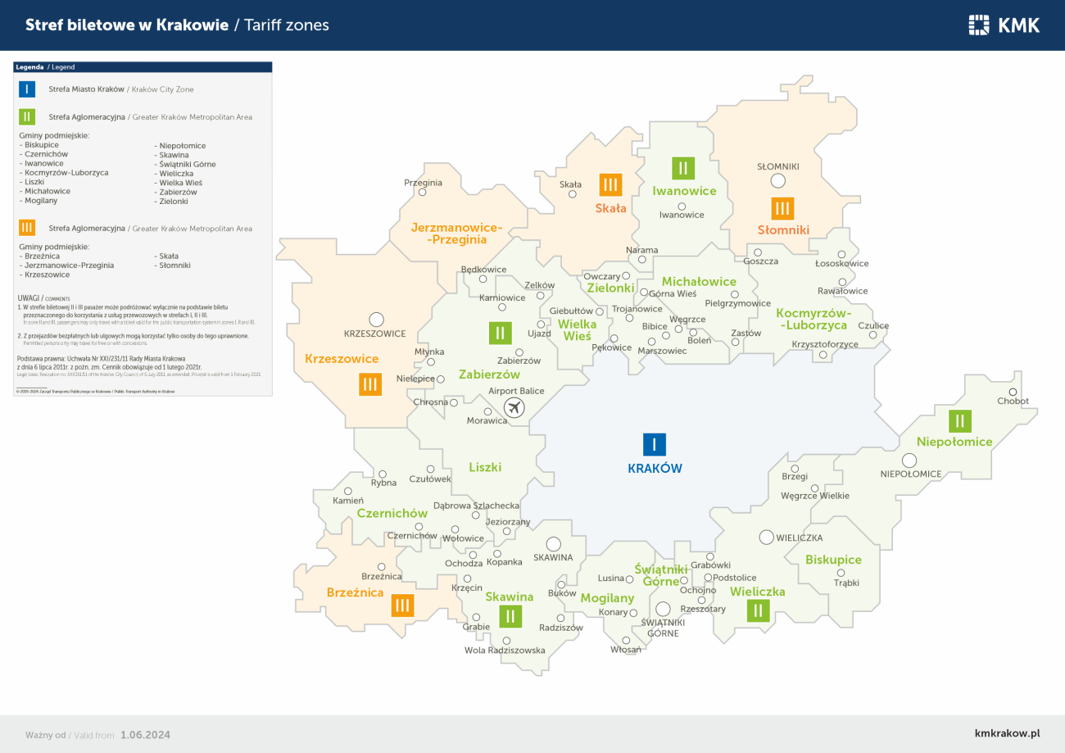The height and width of the screenshot is (753, 1065).
Task: Select the zone II badge of Niepołomice commune
Action: [960, 421]
